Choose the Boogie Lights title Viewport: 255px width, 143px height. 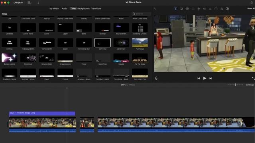10,58
